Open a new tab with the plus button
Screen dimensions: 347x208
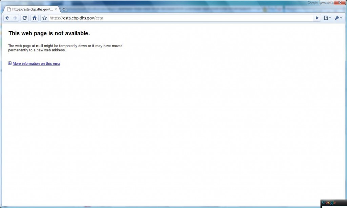64,10
